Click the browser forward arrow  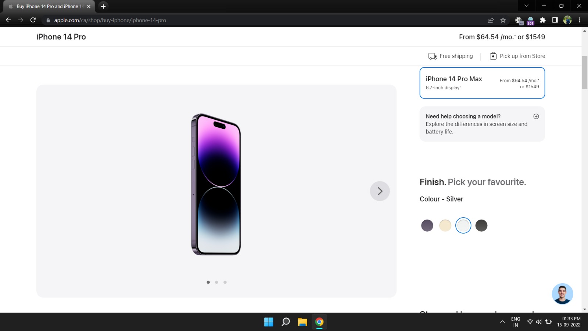point(21,20)
